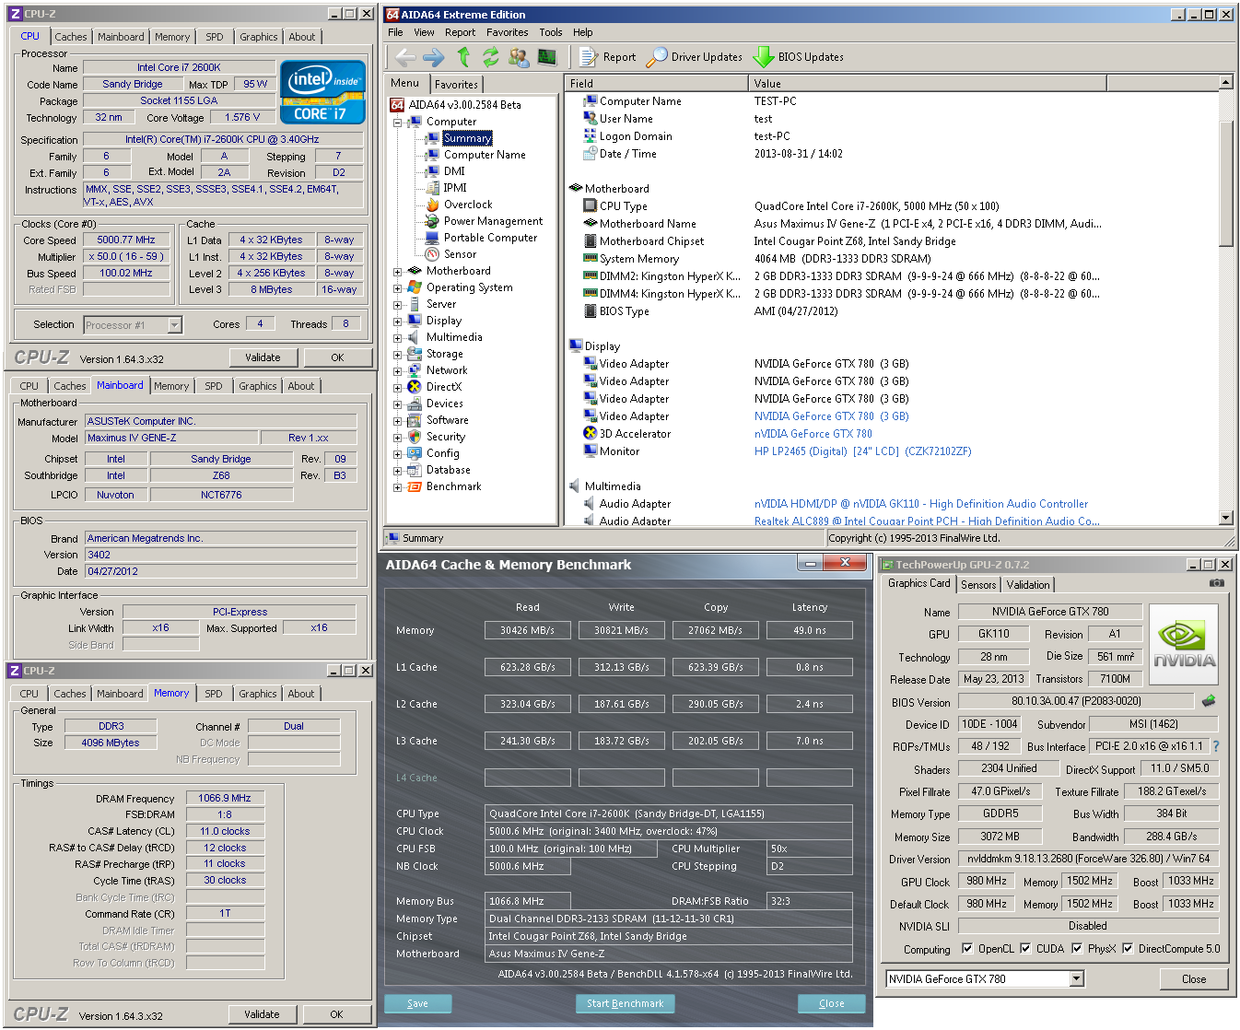This screenshot has width=1240, height=1030.
Task: Click the Forward arrow in AIDA64 toolbar
Action: pyautogui.click(x=434, y=57)
